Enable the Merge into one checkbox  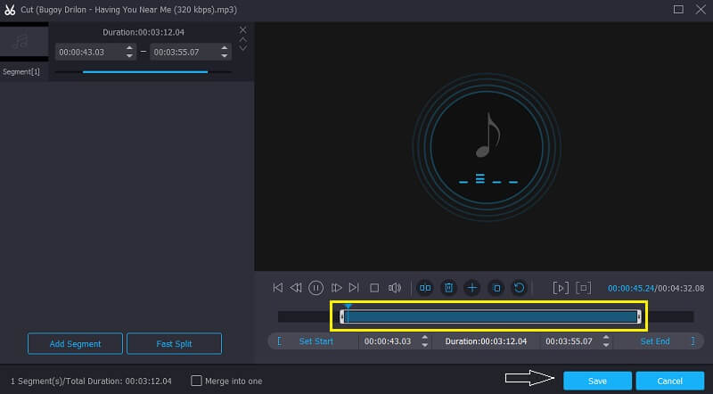[x=197, y=381]
